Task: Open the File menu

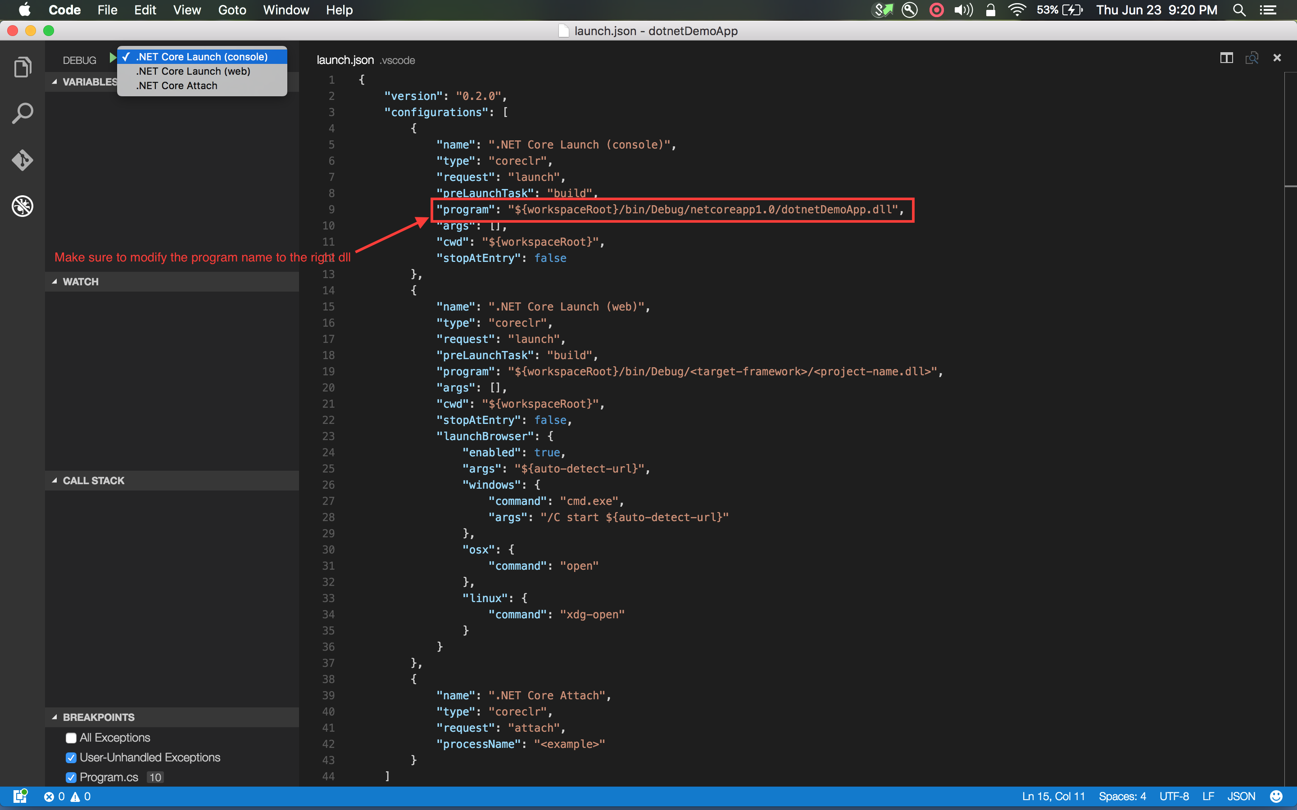Action: tap(107, 10)
